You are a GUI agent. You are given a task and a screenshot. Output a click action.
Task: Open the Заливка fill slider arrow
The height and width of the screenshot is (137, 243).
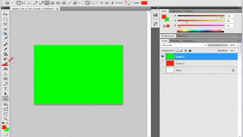[239, 51]
